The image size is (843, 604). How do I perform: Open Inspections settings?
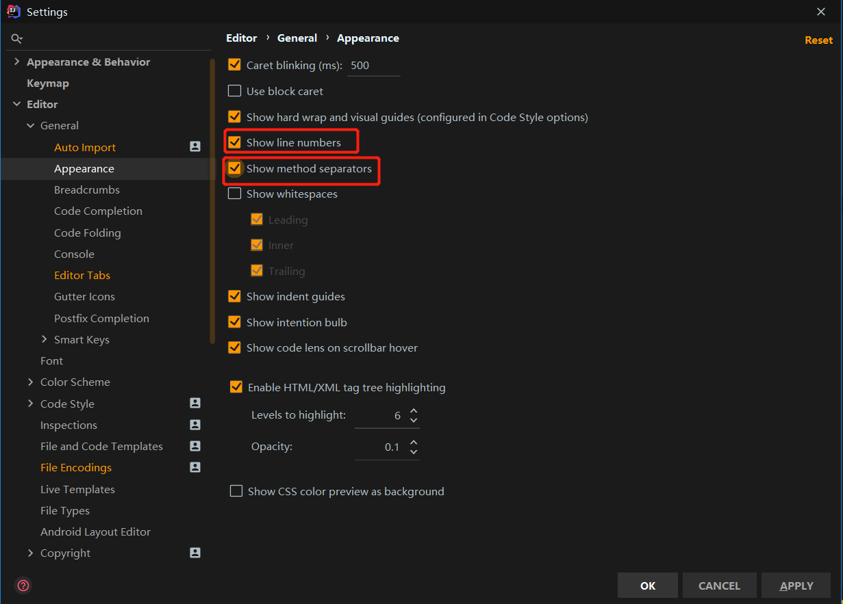68,425
